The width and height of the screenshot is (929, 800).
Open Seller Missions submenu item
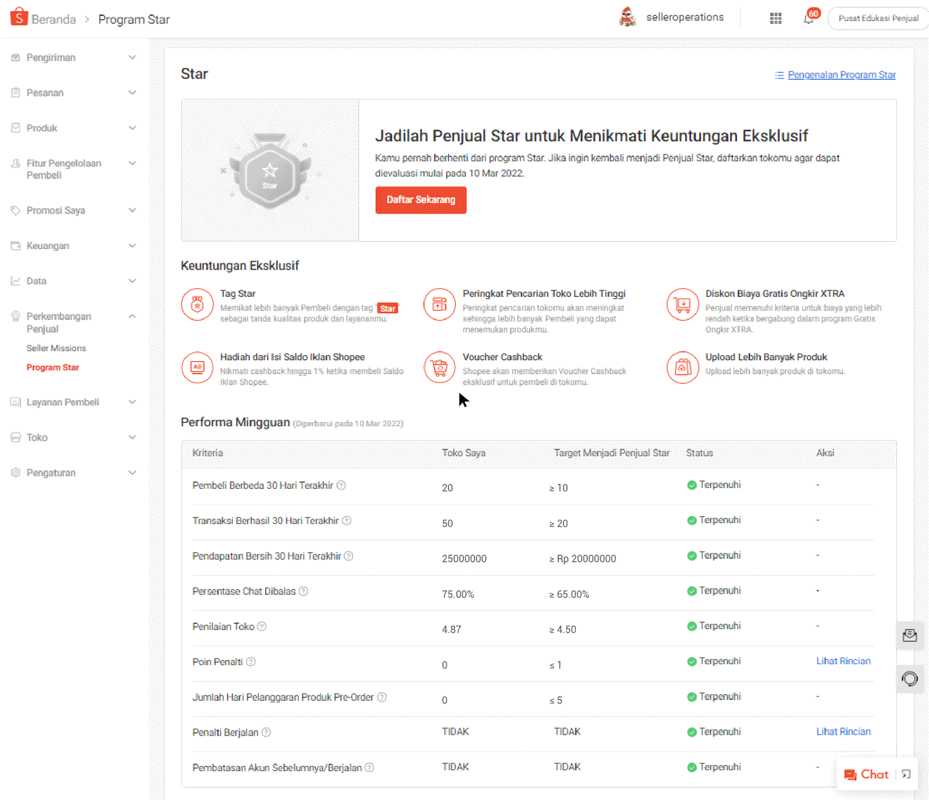point(56,348)
